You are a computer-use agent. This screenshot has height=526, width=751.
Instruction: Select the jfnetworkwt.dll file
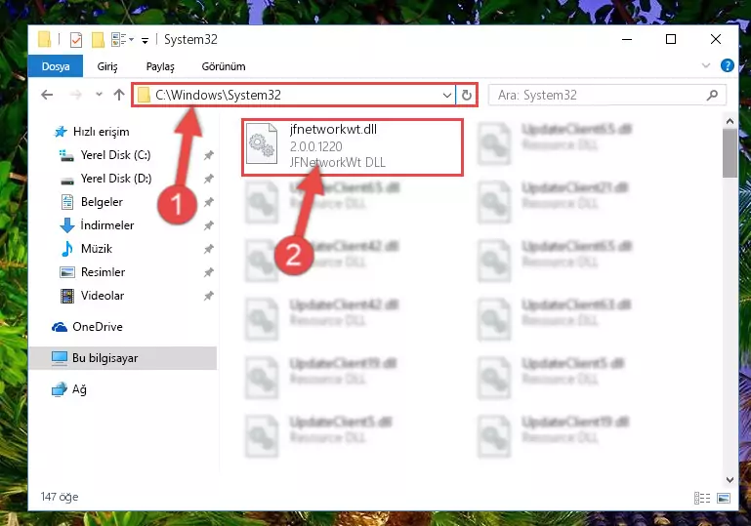[353, 147]
